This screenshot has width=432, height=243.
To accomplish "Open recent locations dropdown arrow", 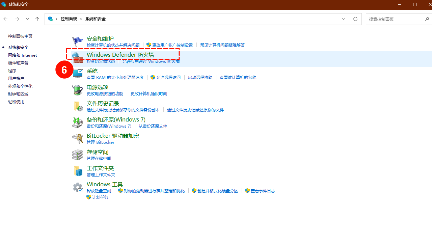I will click(27, 19).
